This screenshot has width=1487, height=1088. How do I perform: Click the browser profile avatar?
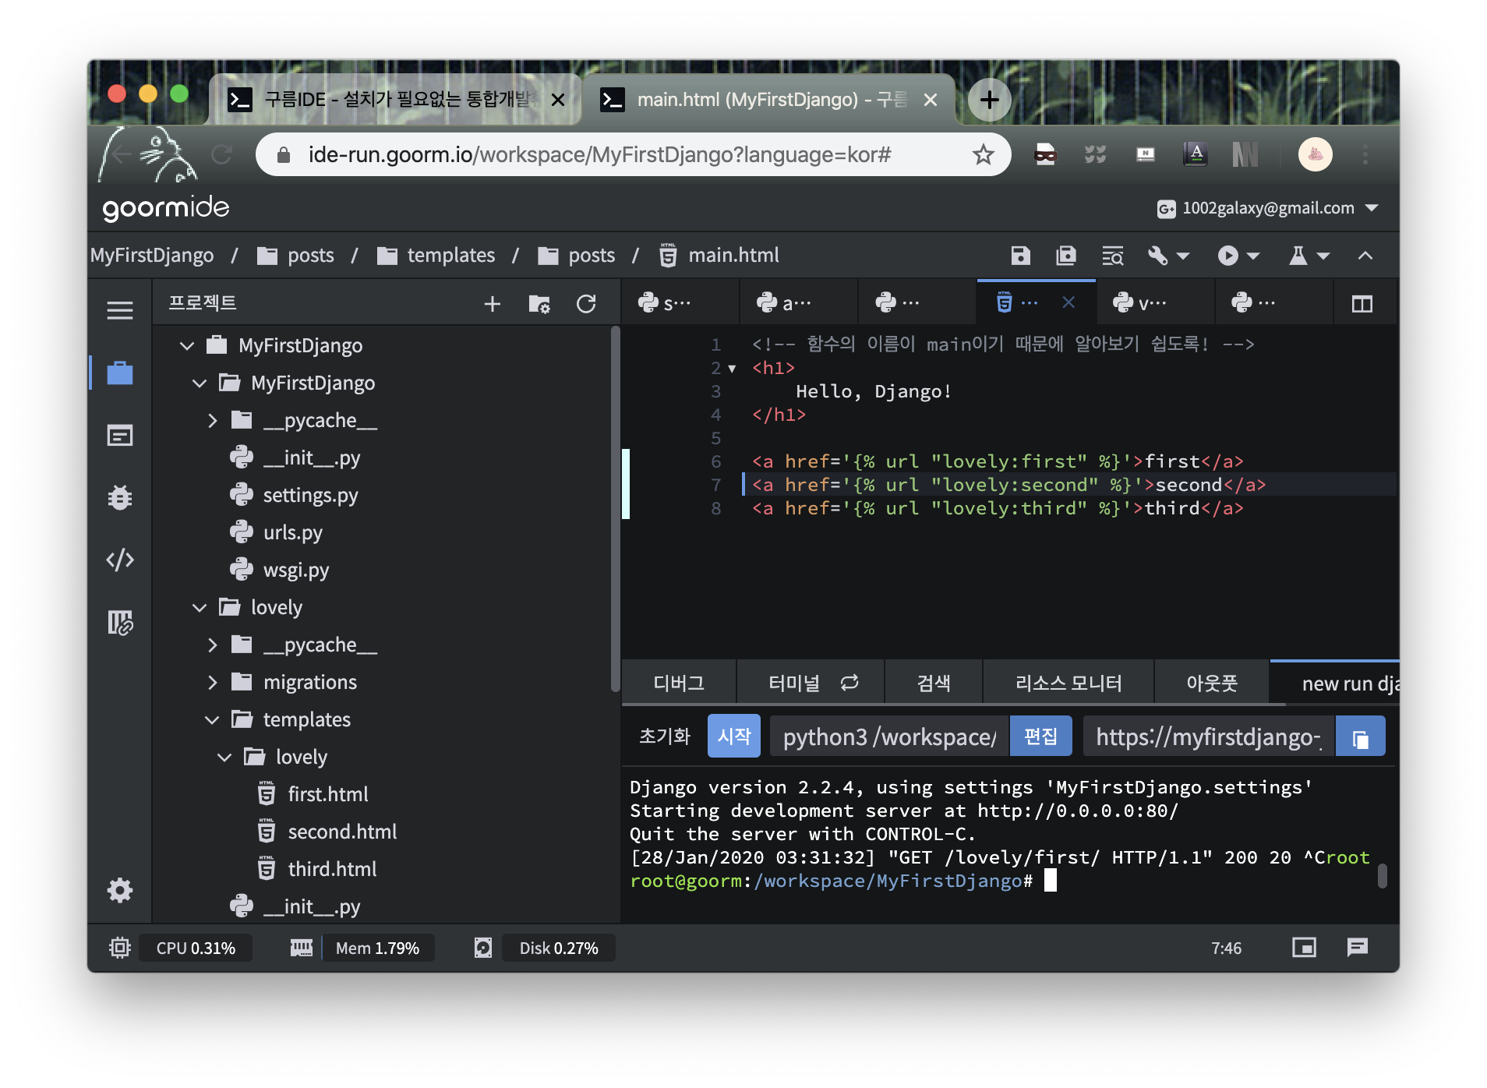(x=1315, y=154)
